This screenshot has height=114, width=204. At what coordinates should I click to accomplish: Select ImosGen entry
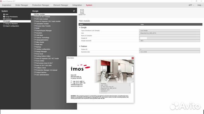coord(39,33)
